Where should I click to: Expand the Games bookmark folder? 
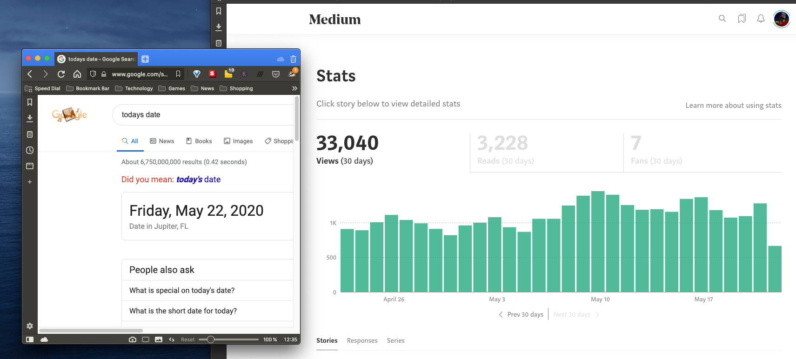click(x=172, y=88)
